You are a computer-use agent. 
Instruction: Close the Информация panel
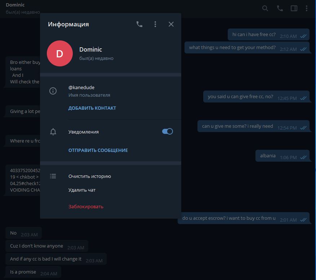171,24
